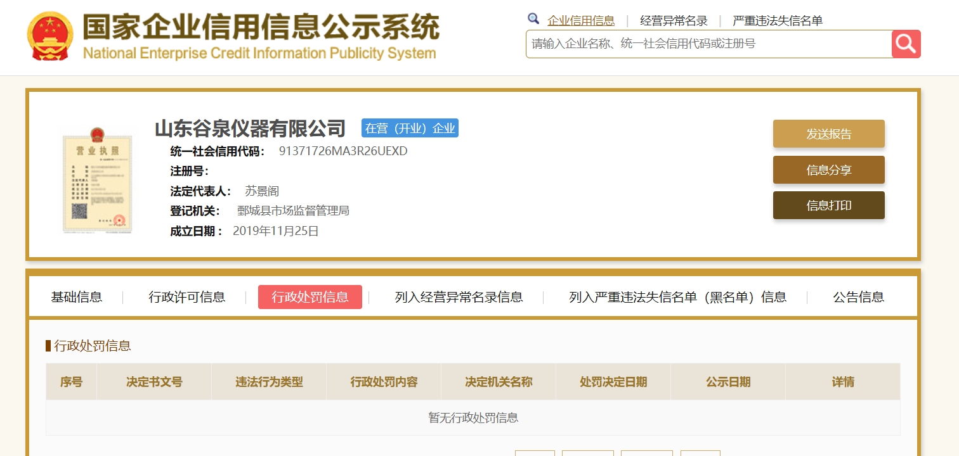Click the small magnifier icon beside 企业信用信息

[x=533, y=19]
